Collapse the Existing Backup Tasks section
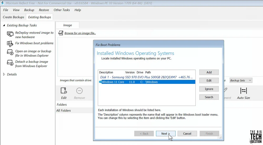The width and height of the screenshot is (263, 145). [4, 25]
